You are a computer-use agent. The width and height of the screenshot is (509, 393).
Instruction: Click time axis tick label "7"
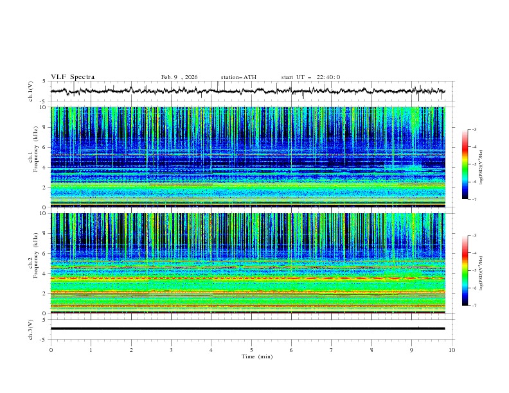coord(332,350)
